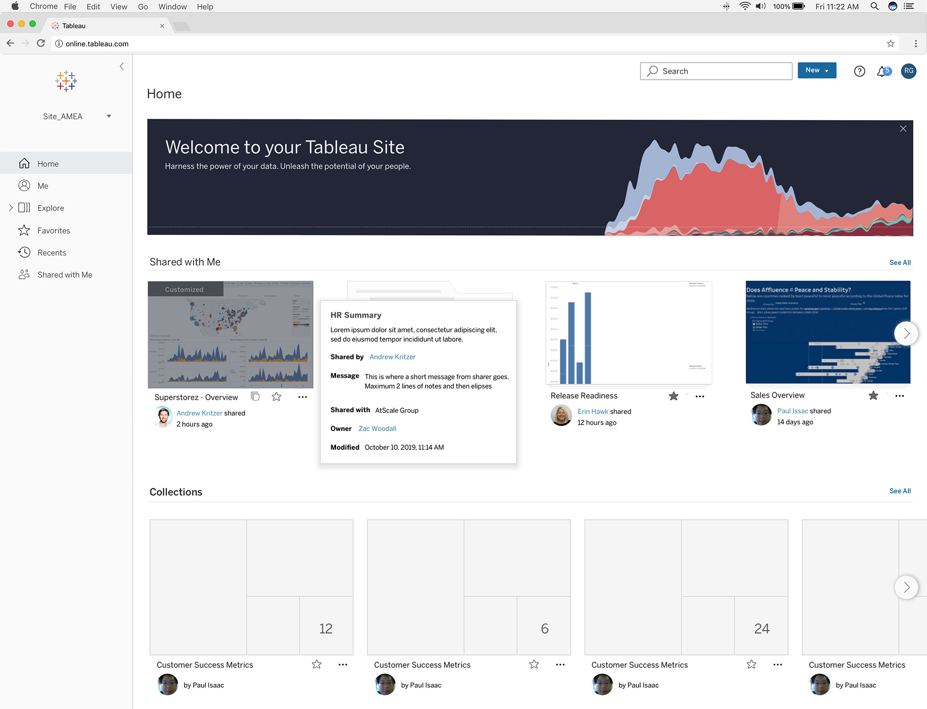This screenshot has height=709, width=927.
Task: Open more actions for 6-item collection
Action: coord(560,665)
